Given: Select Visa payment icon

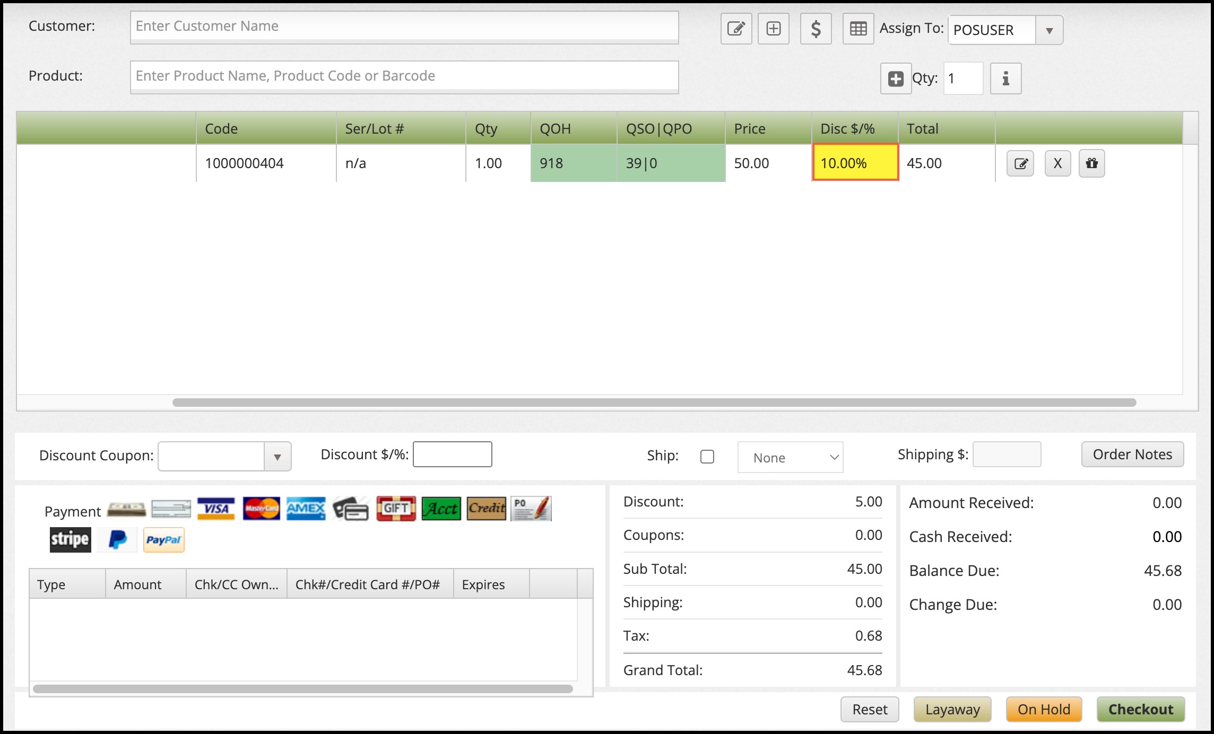Looking at the screenshot, I should [216, 509].
